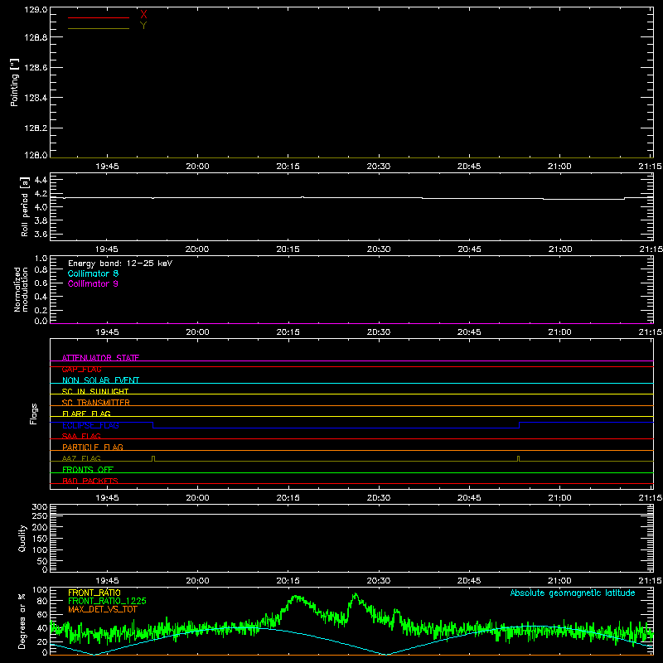Select the X legend label
The height and width of the screenshot is (663, 663).
coord(143,15)
